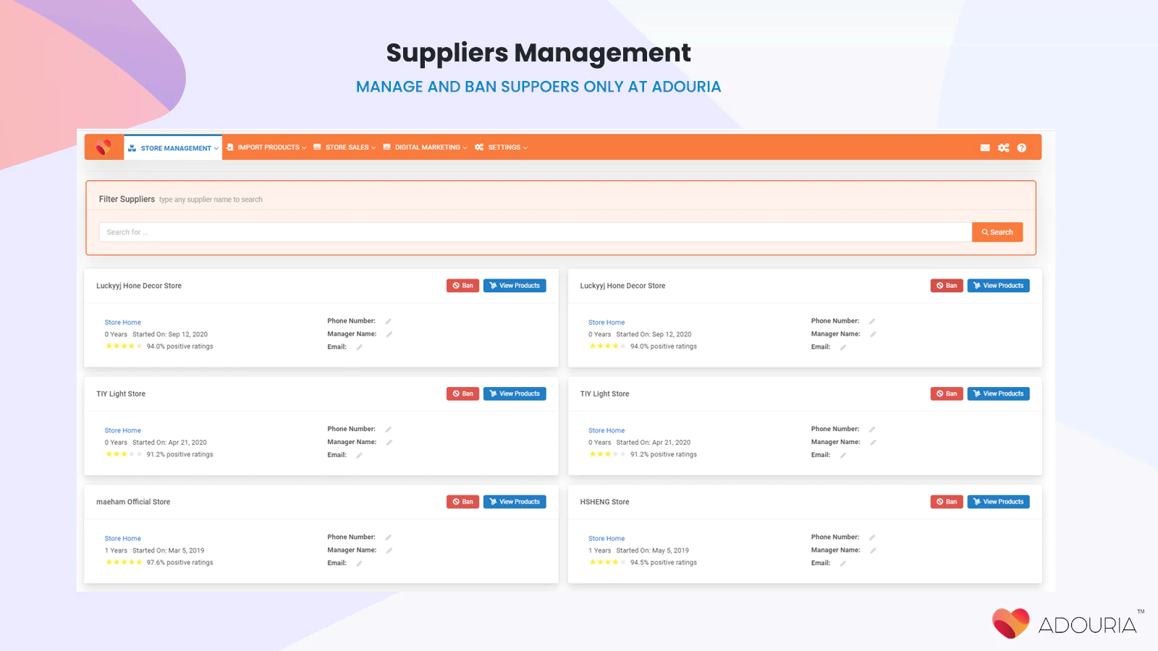The width and height of the screenshot is (1158, 651).
Task: Select the '94.5% positive ratings' text
Action: [x=664, y=563]
